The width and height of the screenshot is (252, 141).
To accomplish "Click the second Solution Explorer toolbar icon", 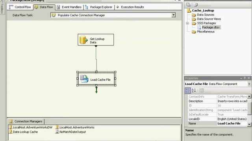I will [x=196, y=5].
